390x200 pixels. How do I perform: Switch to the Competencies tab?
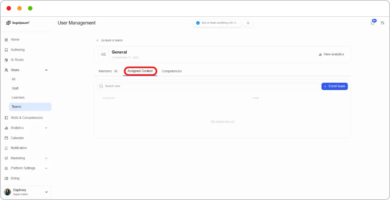click(x=172, y=71)
